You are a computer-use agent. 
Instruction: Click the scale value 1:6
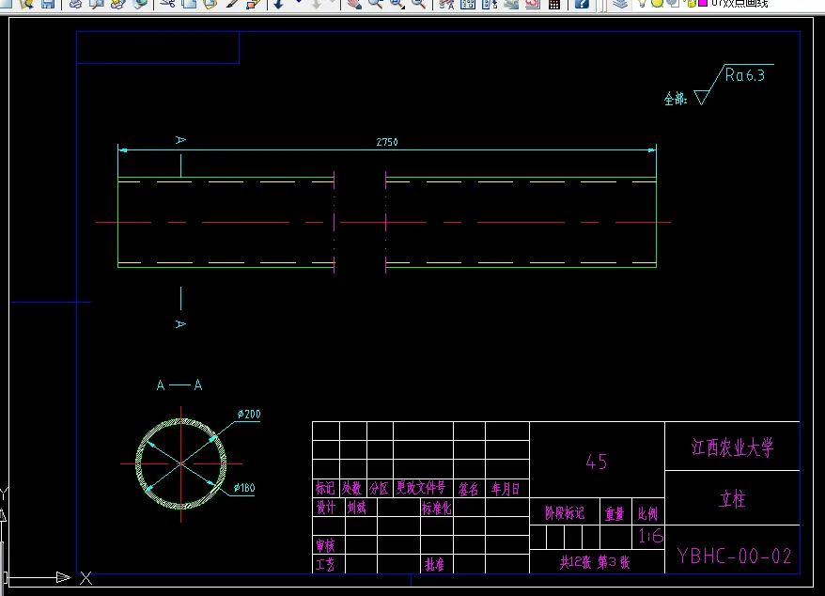click(650, 536)
